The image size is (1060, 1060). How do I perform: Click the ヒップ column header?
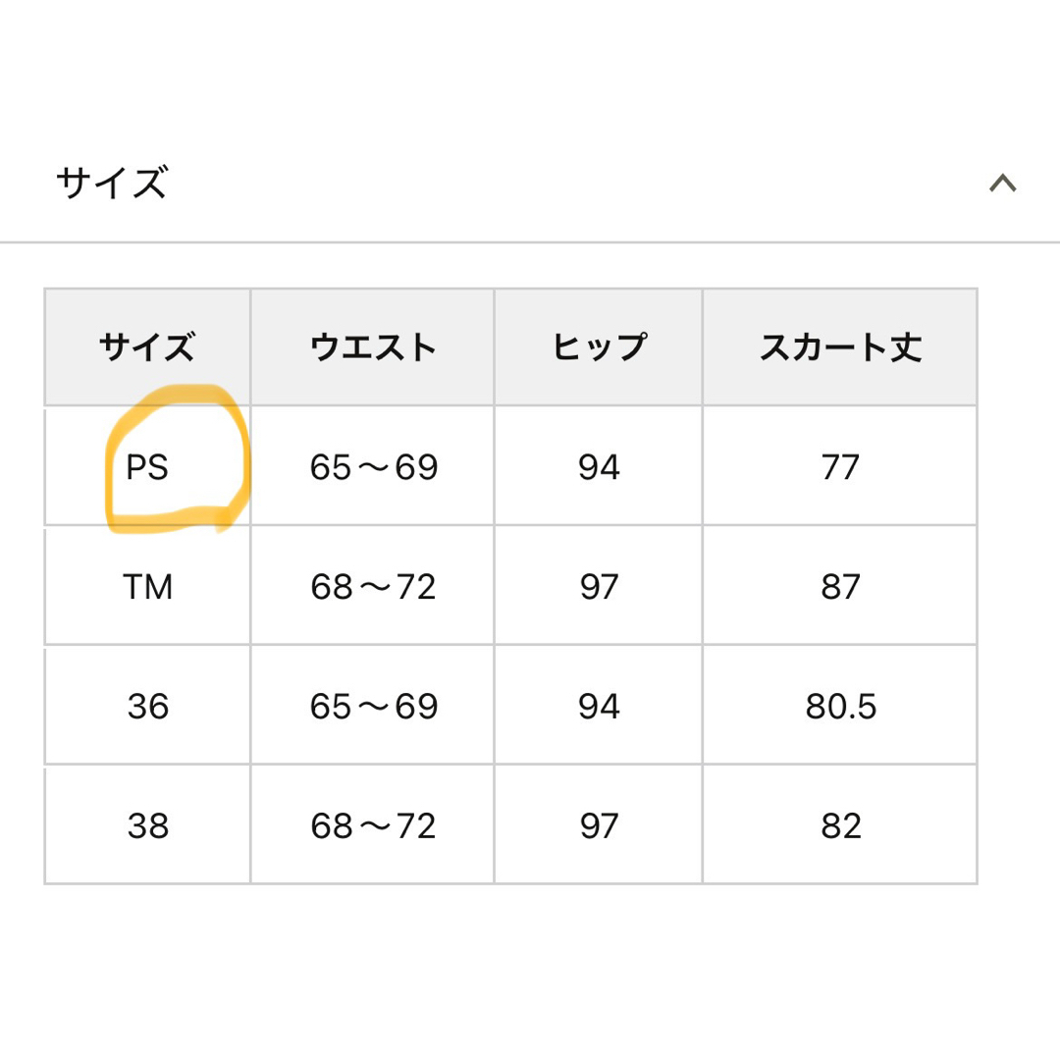(x=599, y=347)
